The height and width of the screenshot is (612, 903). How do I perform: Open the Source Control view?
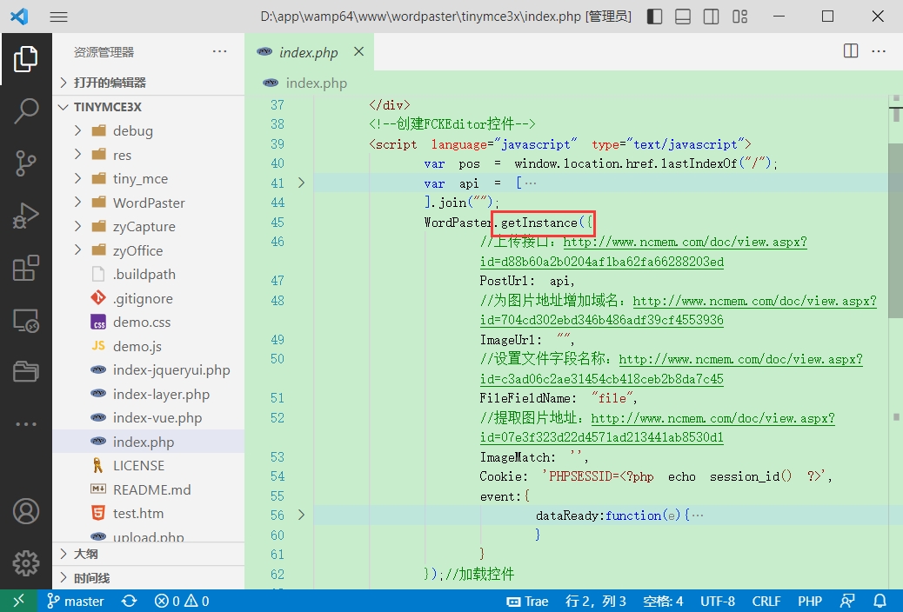[x=26, y=163]
